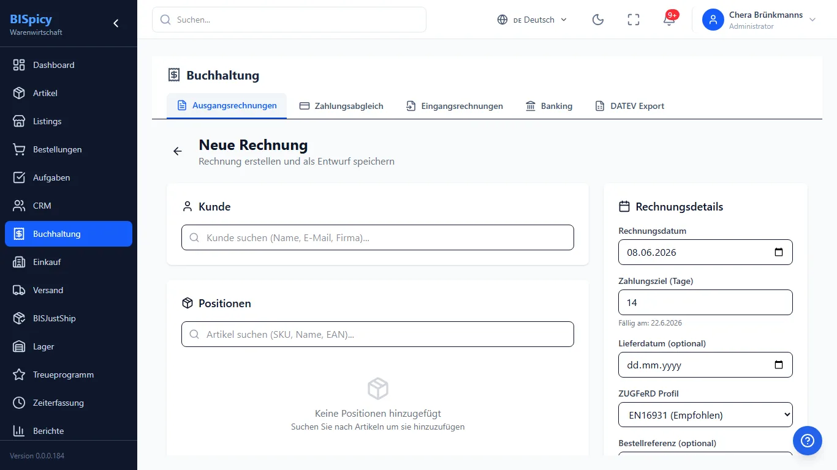837x470 pixels.
Task: Click the Listings storefront icon
Action: 19,121
